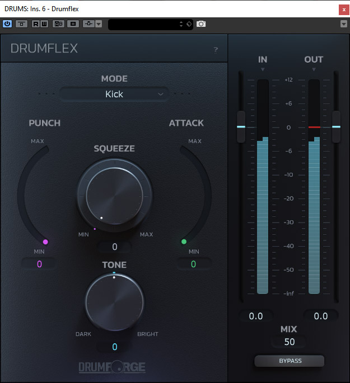The image size is (350, 383).
Task: Click the DARK label by Tone knob
Action: (x=83, y=334)
